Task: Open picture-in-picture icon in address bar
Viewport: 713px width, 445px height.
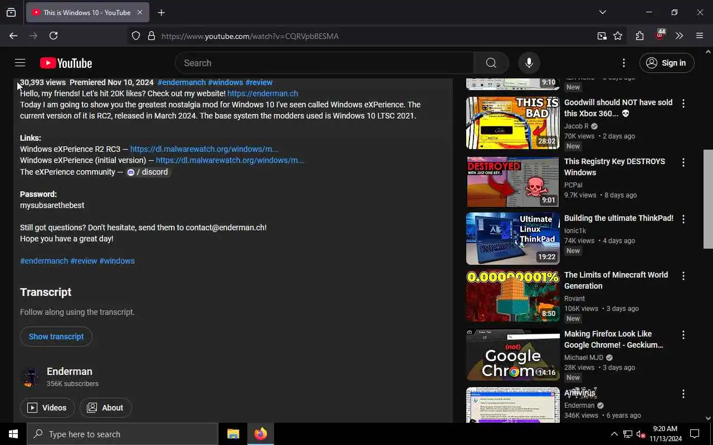Action: pyautogui.click(x=602, y=36)
